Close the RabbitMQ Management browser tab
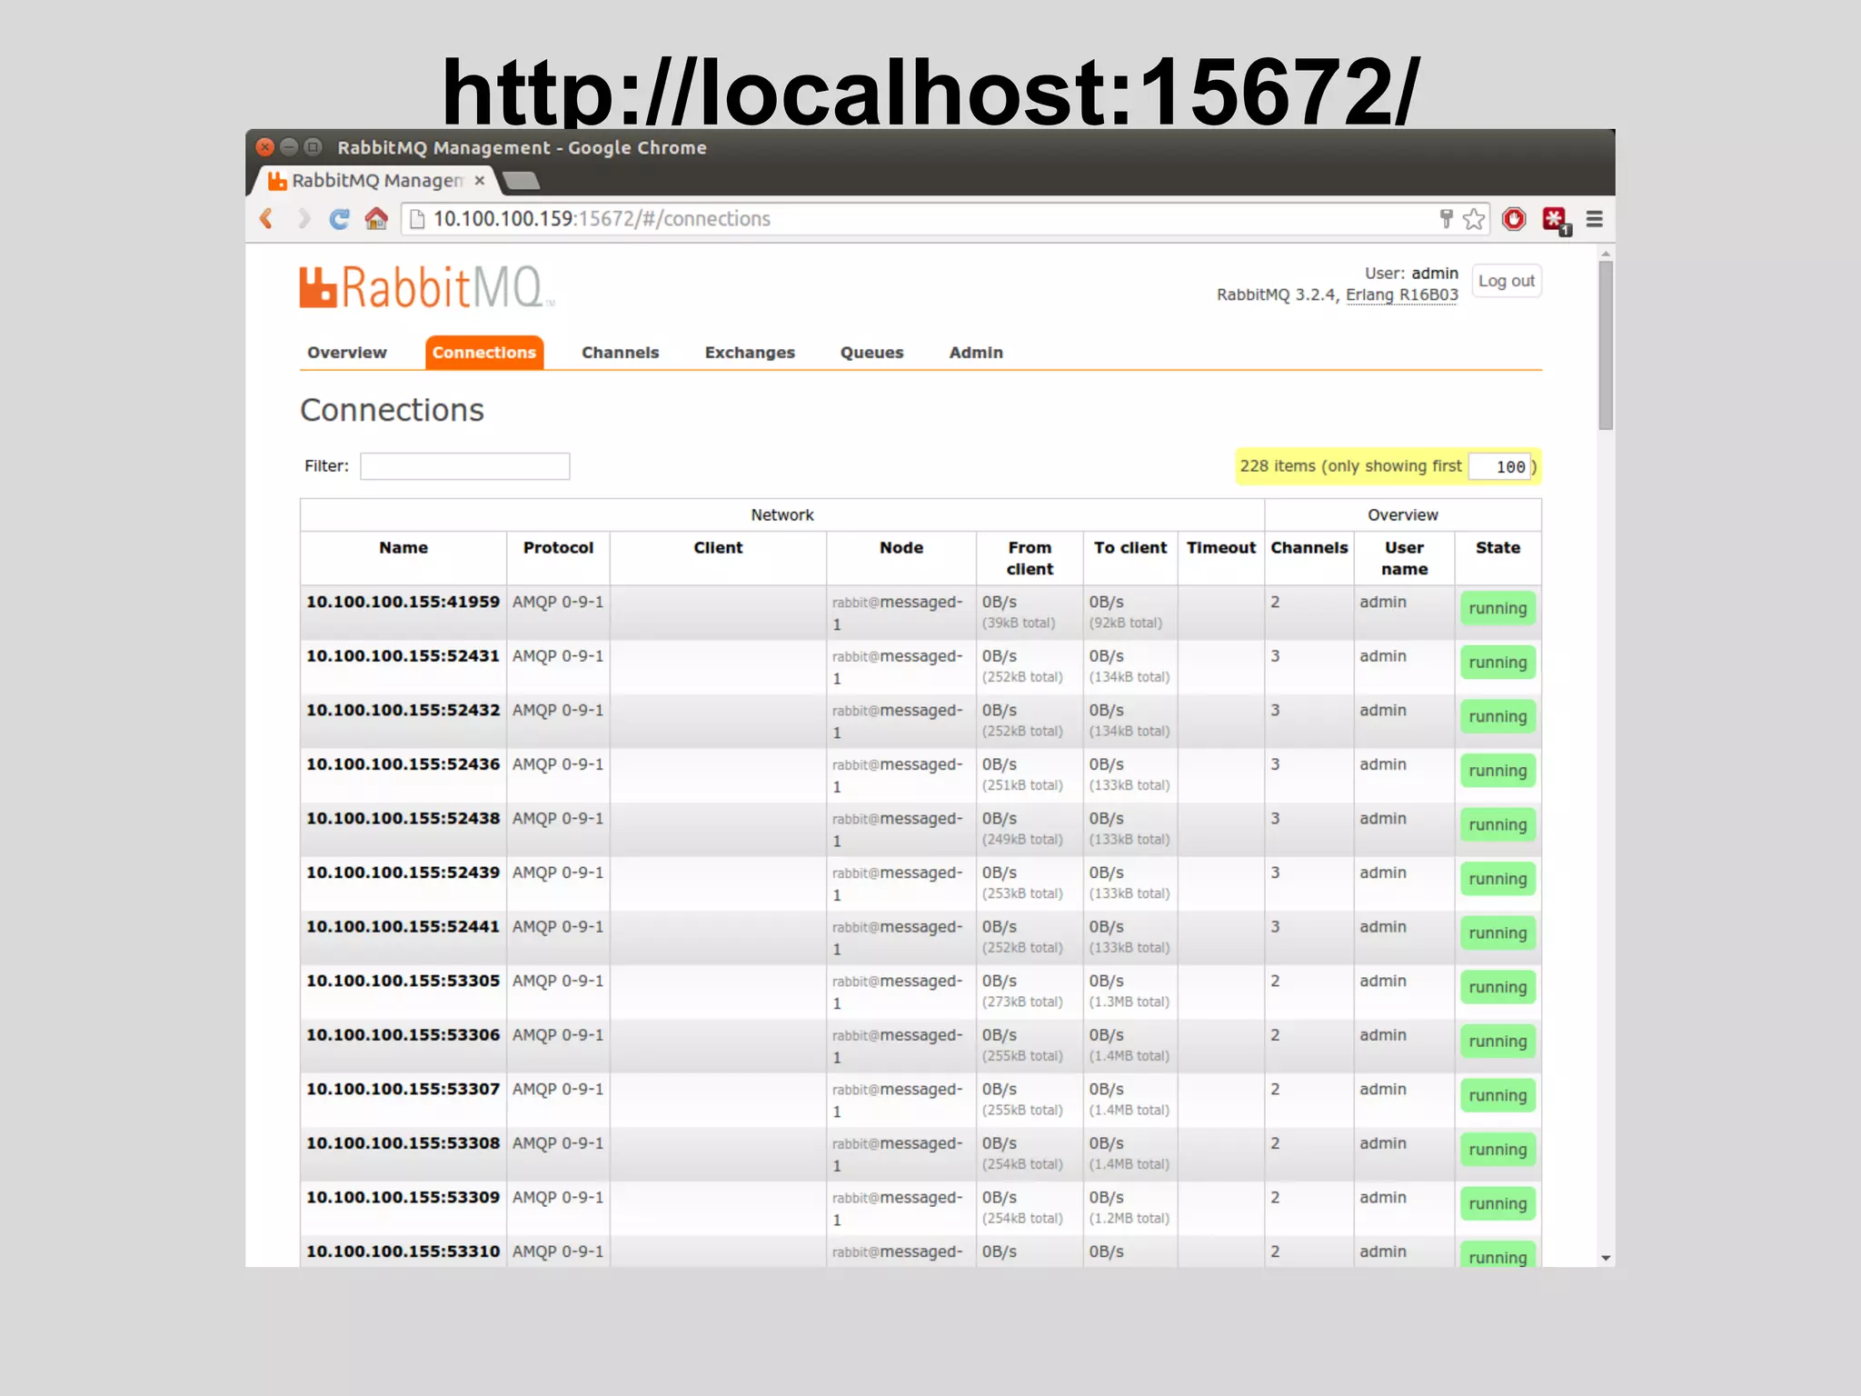The width and height of the screenshot is (1861, 1396). pyautogui.click(x=480, y=181)
